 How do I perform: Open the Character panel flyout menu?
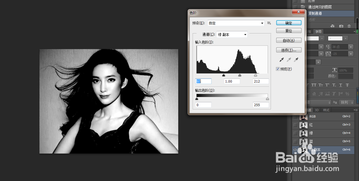[355, 32]
